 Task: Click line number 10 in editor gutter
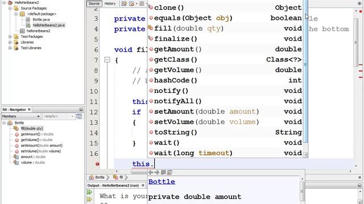(94, 91)
